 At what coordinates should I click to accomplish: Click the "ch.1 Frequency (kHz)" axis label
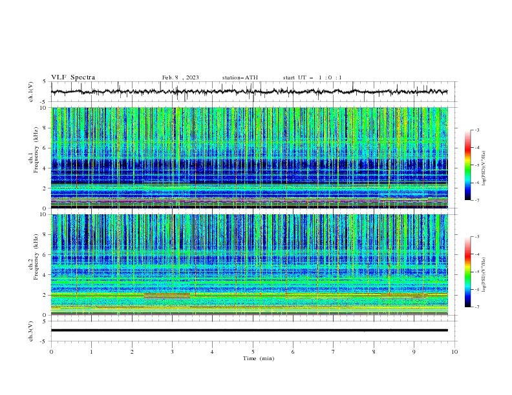point(34,150)
